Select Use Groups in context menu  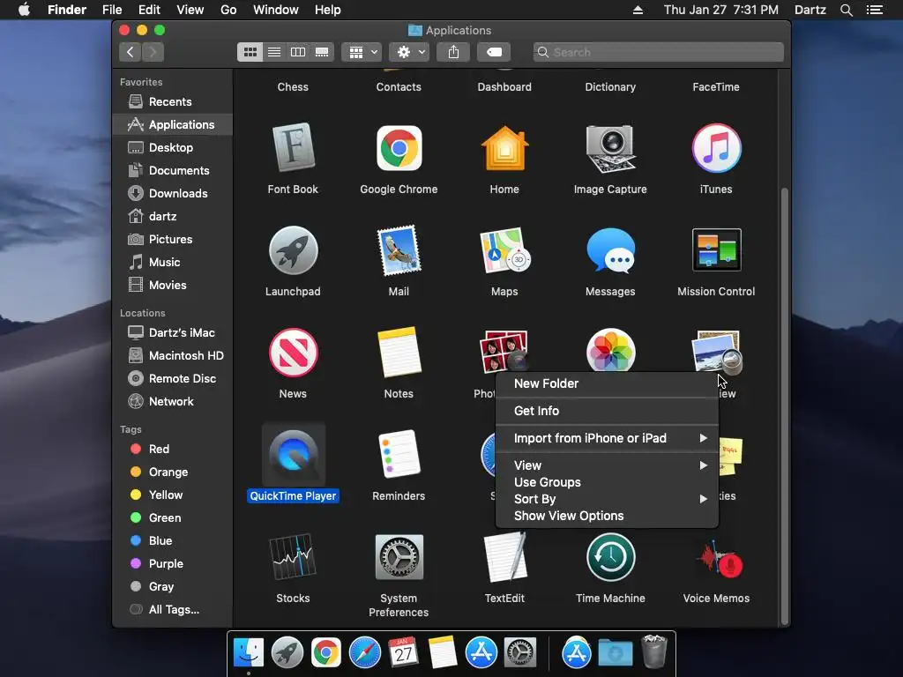click(607, 482)
